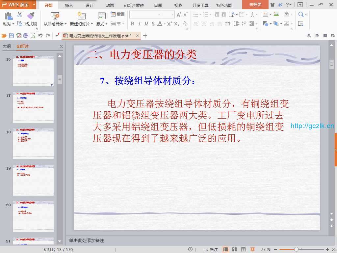The image size is (337, 253).
Task: Switch to slide sorter view icon
Action: point(235,249)
